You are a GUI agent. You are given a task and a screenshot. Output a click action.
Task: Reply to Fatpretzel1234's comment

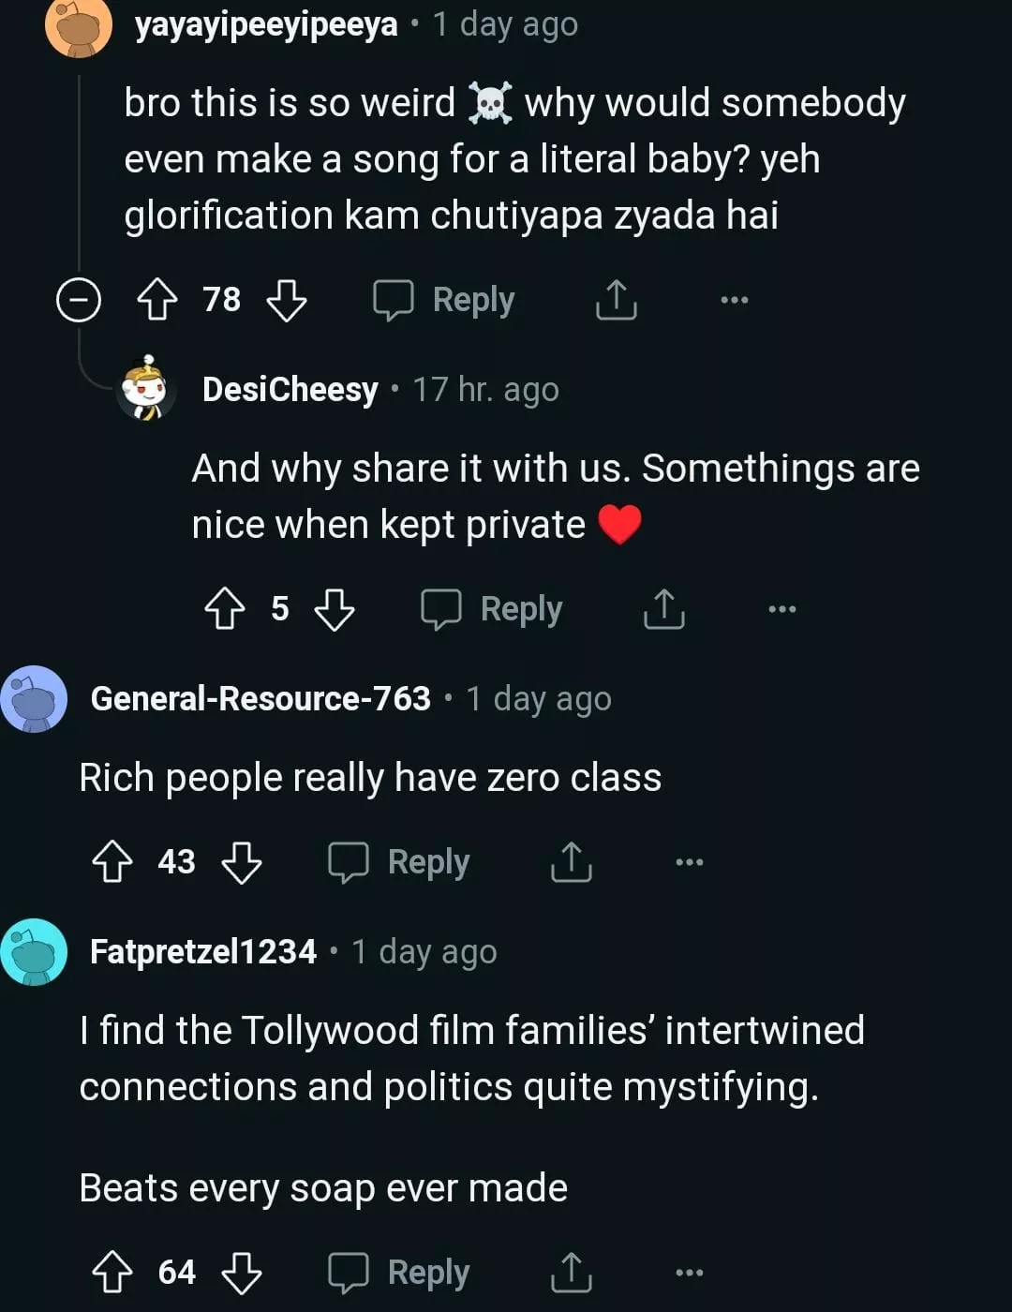pos(400,1273)
